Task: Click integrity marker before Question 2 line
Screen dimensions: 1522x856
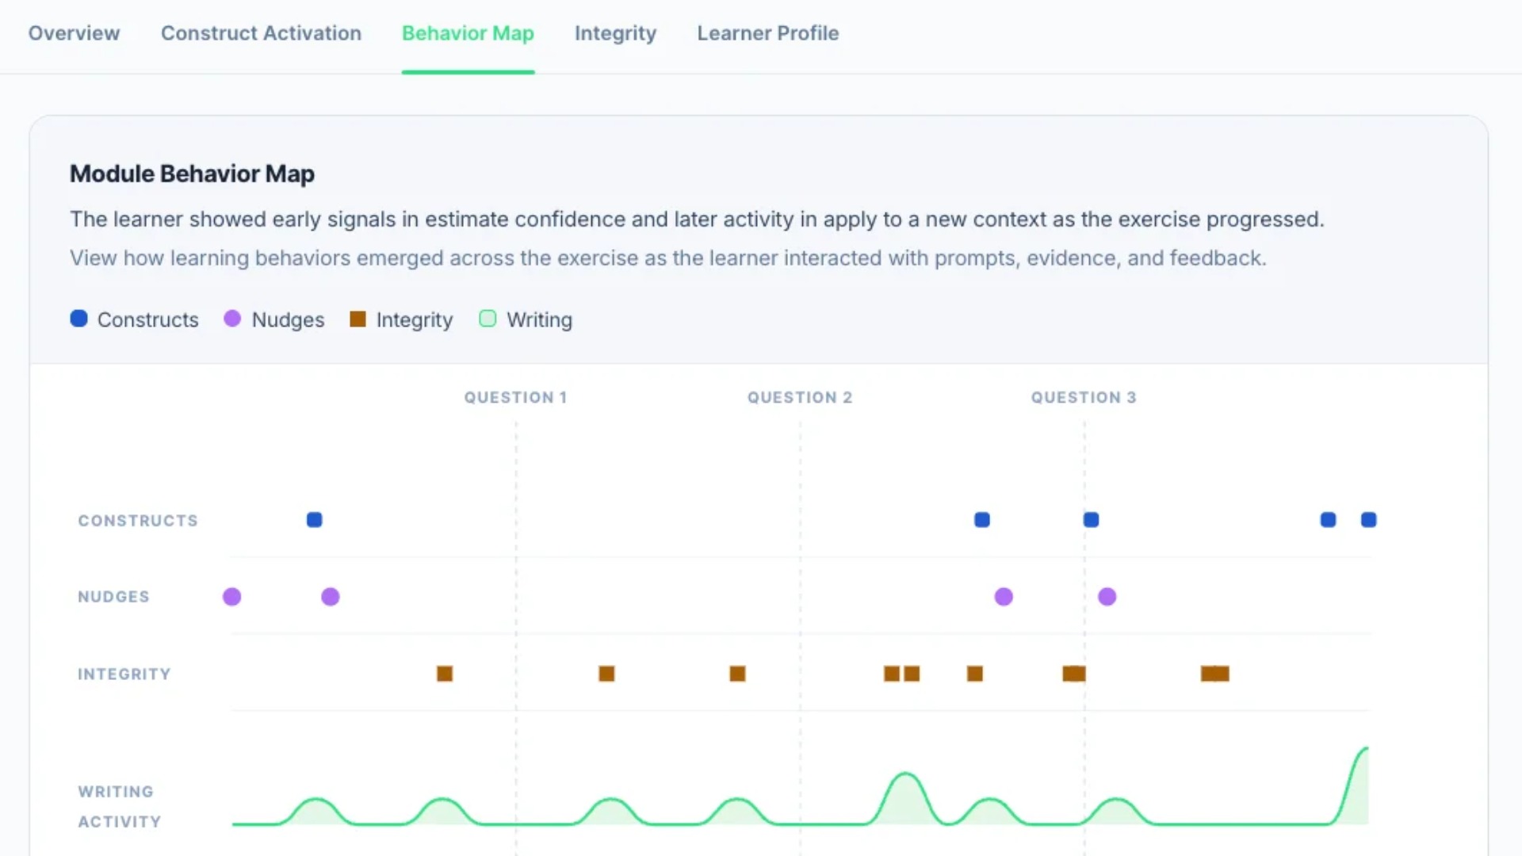Action: 737,674
